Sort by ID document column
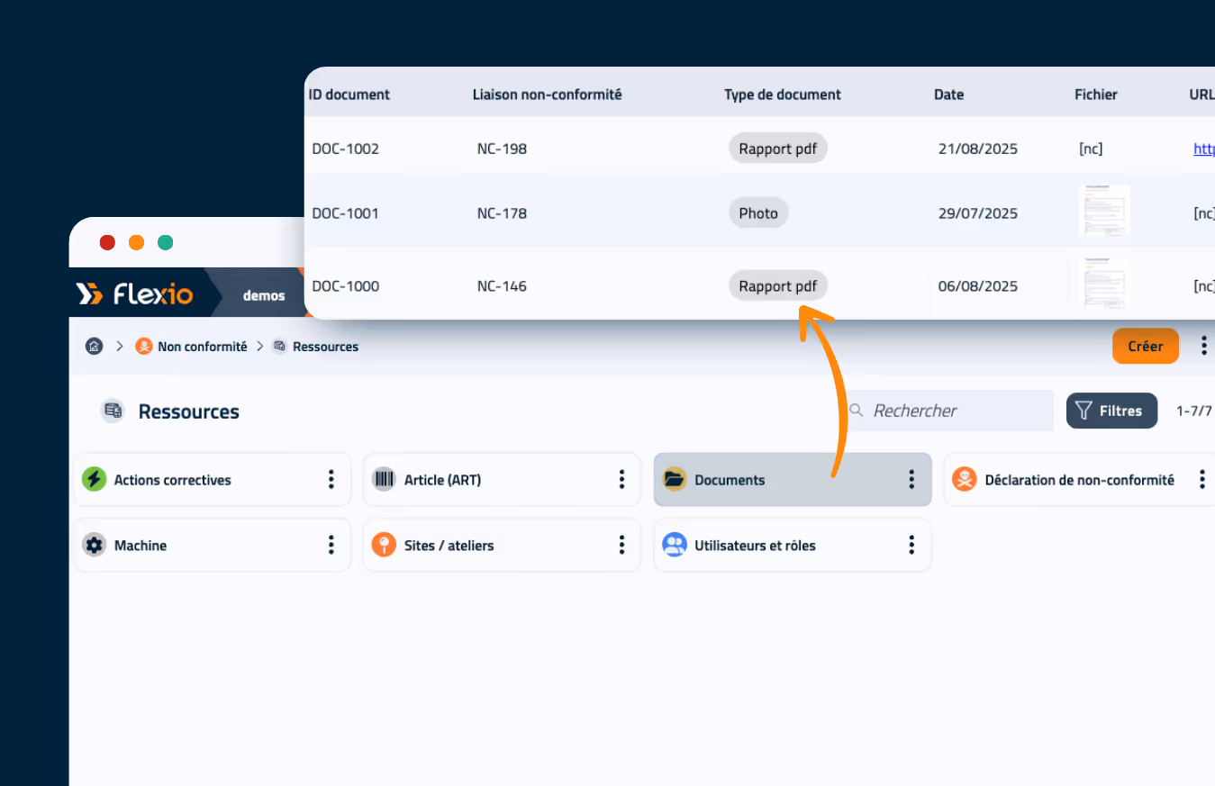 coord(349,95)
